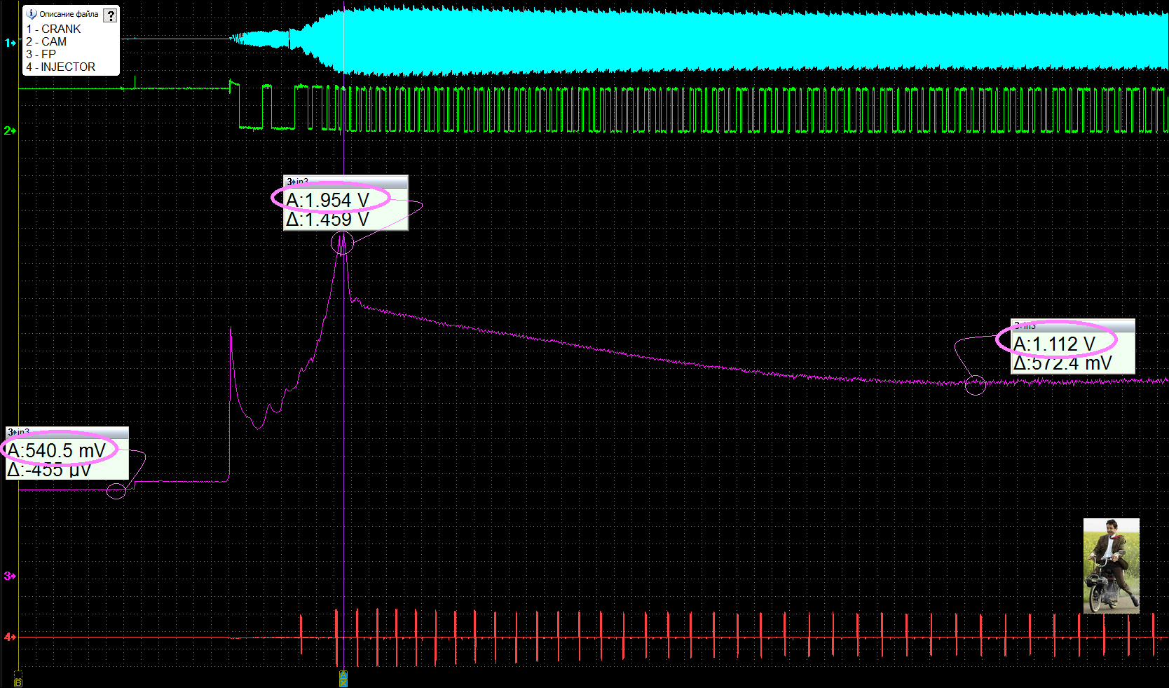Viewport: 1169px width, 688px height.
Task: Click the yellow B cursor marker
Action: (18, 682)
